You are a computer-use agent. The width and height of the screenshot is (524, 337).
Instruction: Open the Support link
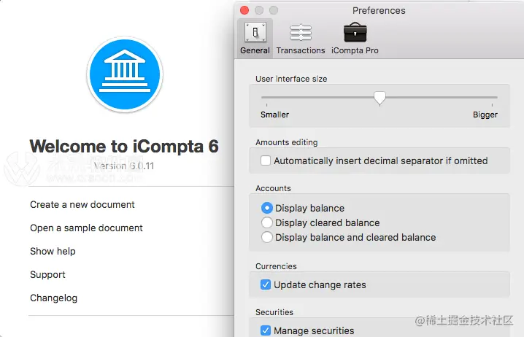[x=47, y=274]
